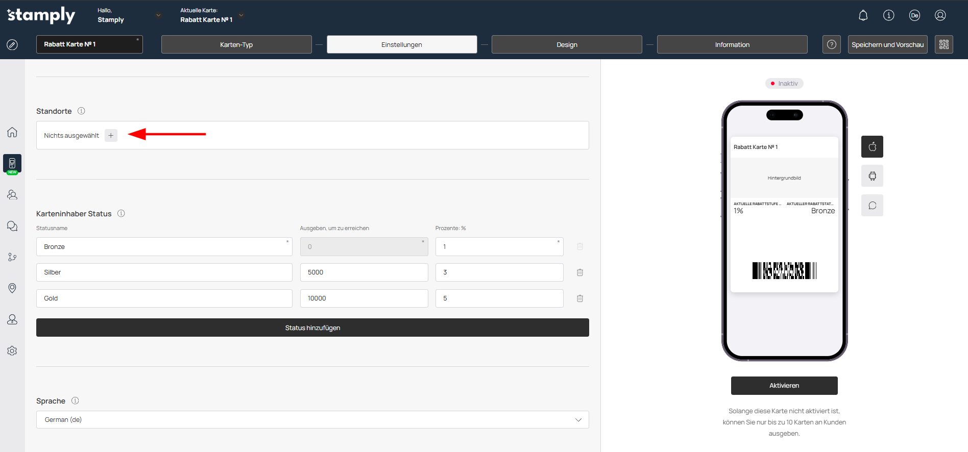Go to Home in sidebar
This screenshot has height=452, width=968.
point(12,132)
